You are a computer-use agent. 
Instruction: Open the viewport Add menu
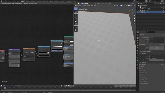[92, 5]
